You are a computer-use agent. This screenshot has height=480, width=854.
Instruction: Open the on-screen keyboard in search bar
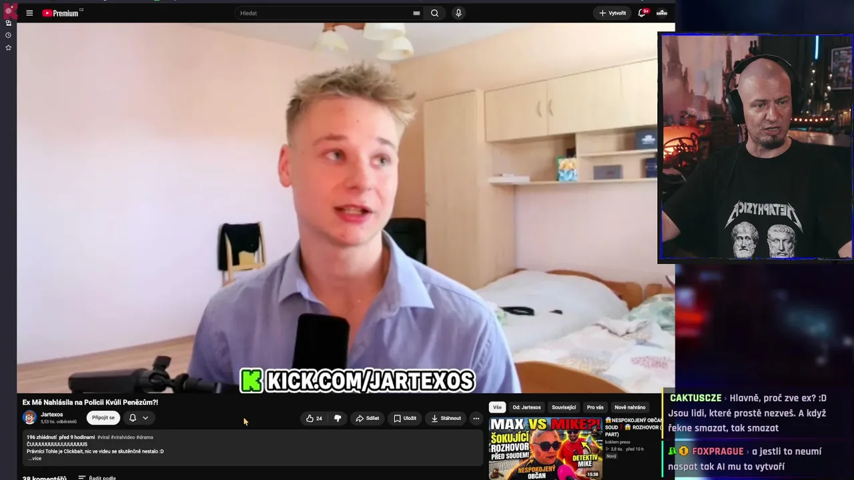[416, 13]
